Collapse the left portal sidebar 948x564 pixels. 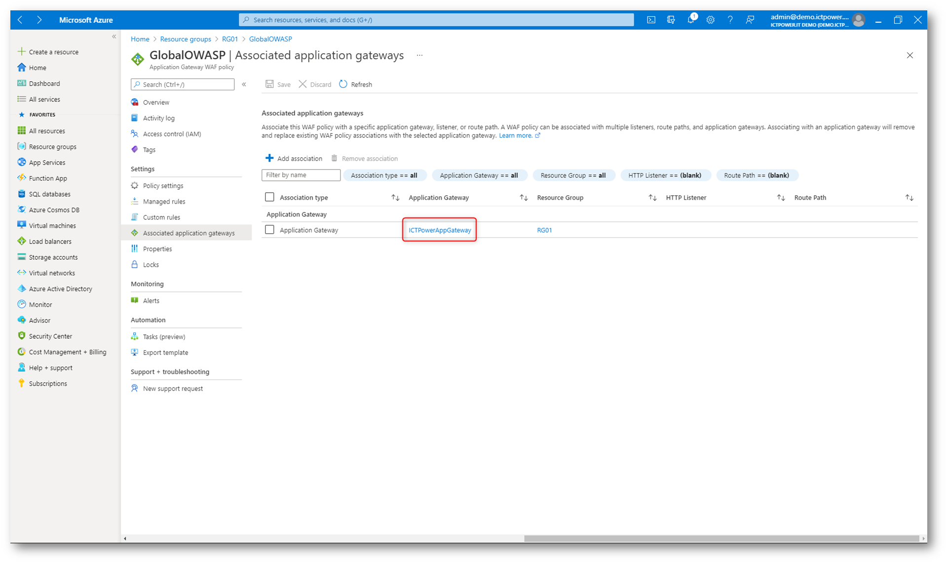coord(114,36)
